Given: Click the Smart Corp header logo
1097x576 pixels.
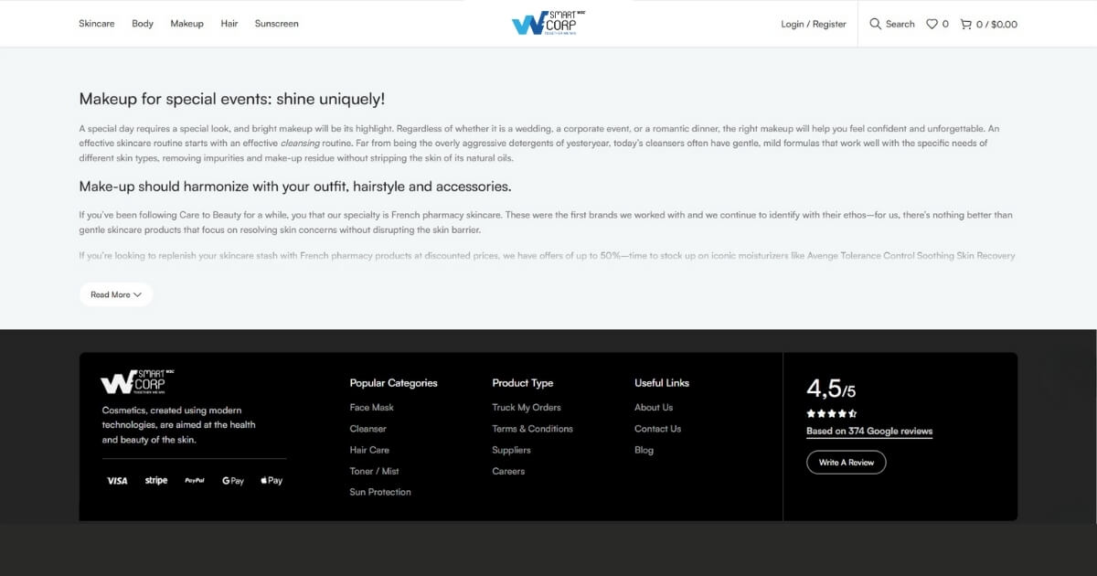Looking at the screenshot, I should coord(548,23).
